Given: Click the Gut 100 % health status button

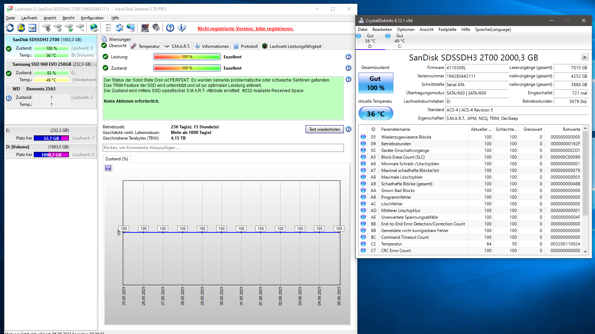Looking at the screenshot, I should [x=376, y=83].
